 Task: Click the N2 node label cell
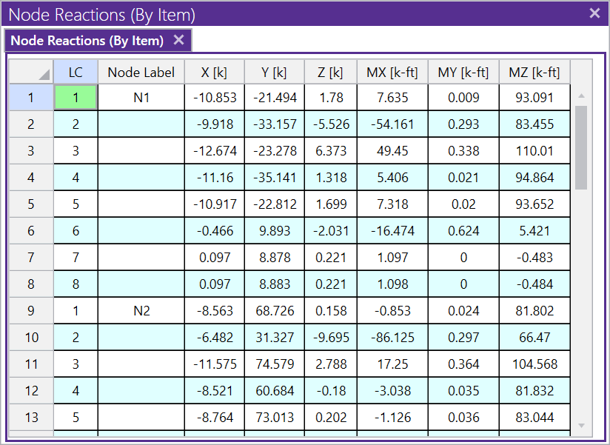click(x=141, y=311)
